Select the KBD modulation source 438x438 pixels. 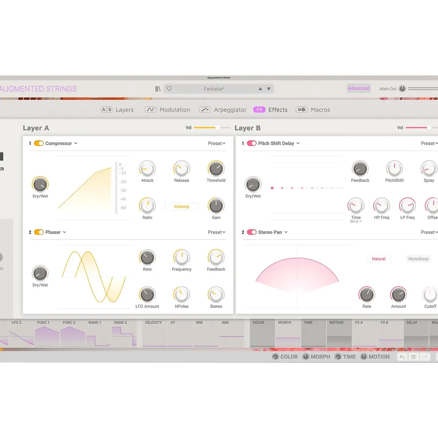click(231, 333)
